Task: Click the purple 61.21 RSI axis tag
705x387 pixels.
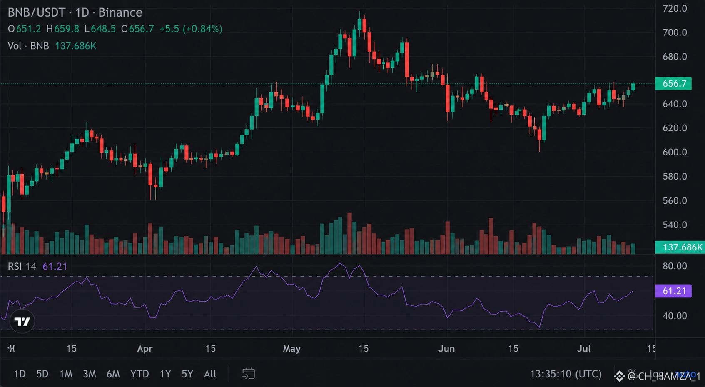Action: 673,291
